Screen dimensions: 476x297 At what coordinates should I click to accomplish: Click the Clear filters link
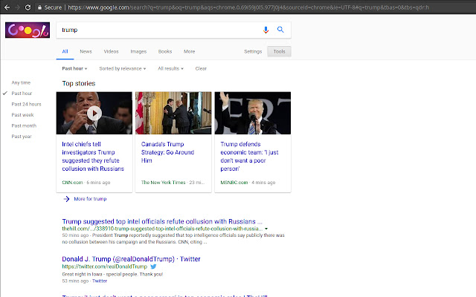click(x=201, y=68)
